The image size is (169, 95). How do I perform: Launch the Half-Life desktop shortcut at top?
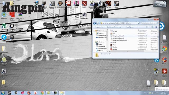(108, 4)
